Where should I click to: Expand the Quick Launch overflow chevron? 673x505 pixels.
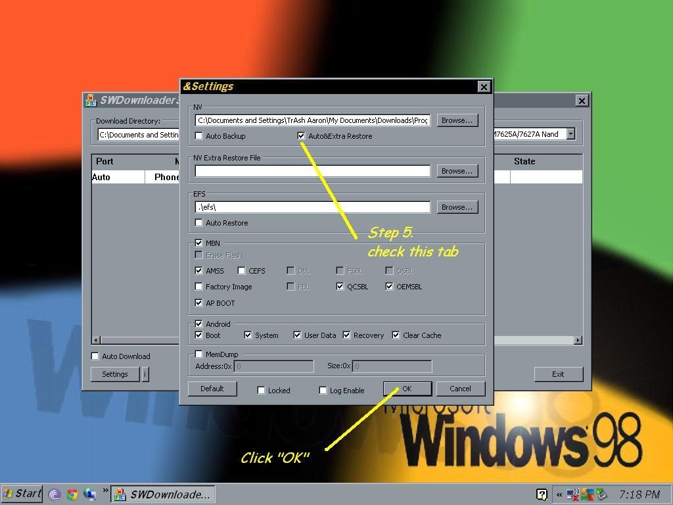pos(104,491)
